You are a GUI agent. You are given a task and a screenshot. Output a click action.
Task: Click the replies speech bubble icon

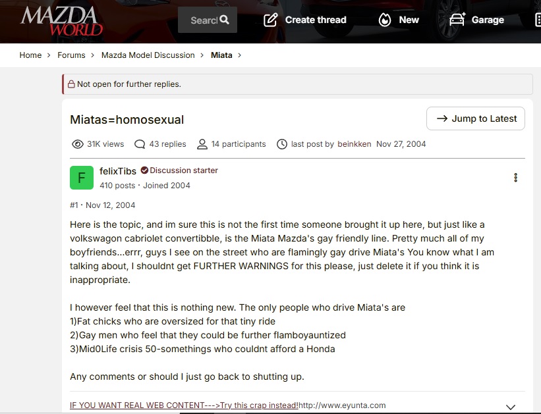(x=140, y=144)
